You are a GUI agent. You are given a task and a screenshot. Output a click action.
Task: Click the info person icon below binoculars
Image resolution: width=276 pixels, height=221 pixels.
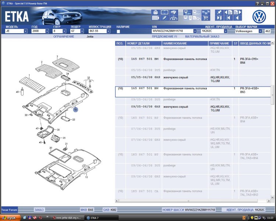174,18
